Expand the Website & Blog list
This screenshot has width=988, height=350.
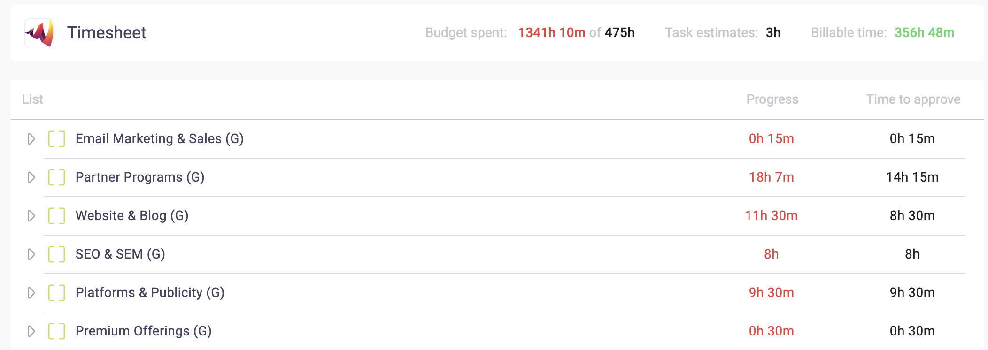pyautogui.click(x=31, y=216)
